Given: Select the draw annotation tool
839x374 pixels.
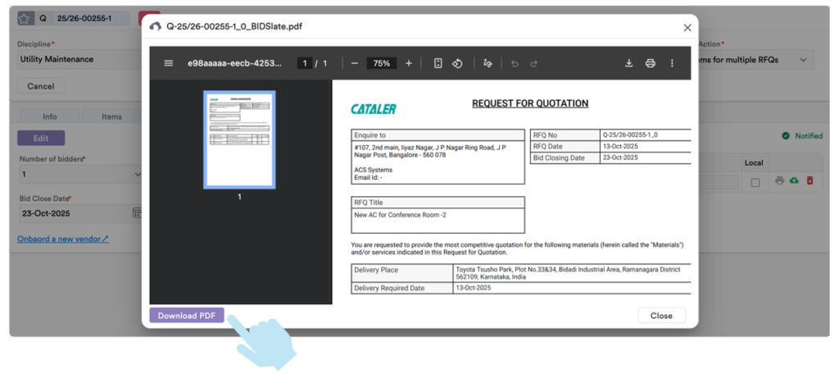Looking at the screenshot, I should tap(488, 63).
